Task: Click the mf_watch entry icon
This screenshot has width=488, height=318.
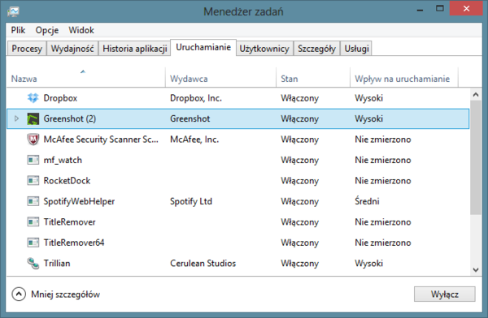Action: (x=33, y=160)
